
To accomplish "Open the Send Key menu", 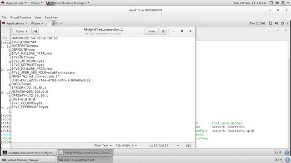I will 51,17.
